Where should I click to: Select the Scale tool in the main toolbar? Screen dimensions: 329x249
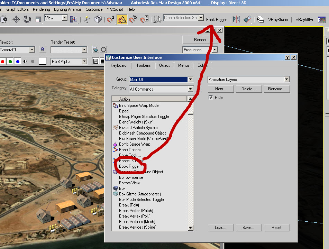pyautogui.click(x=38, y=19)
